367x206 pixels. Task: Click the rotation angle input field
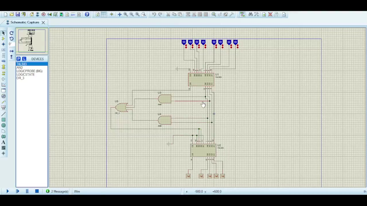coord(11,44)
